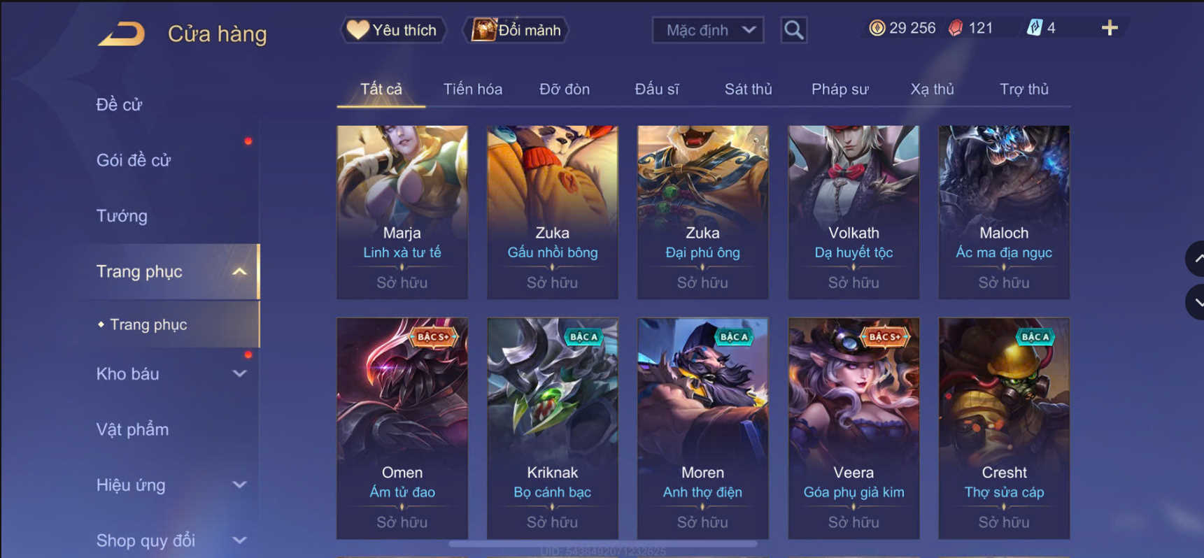
Task: Click the plus icon to add currency
Action: (1110, 28)
